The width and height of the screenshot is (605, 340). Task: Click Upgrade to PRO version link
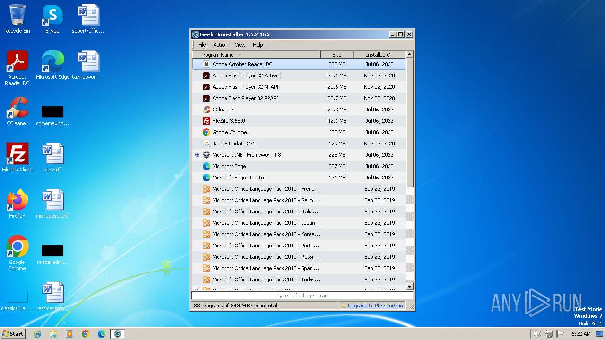pos(375,306)
